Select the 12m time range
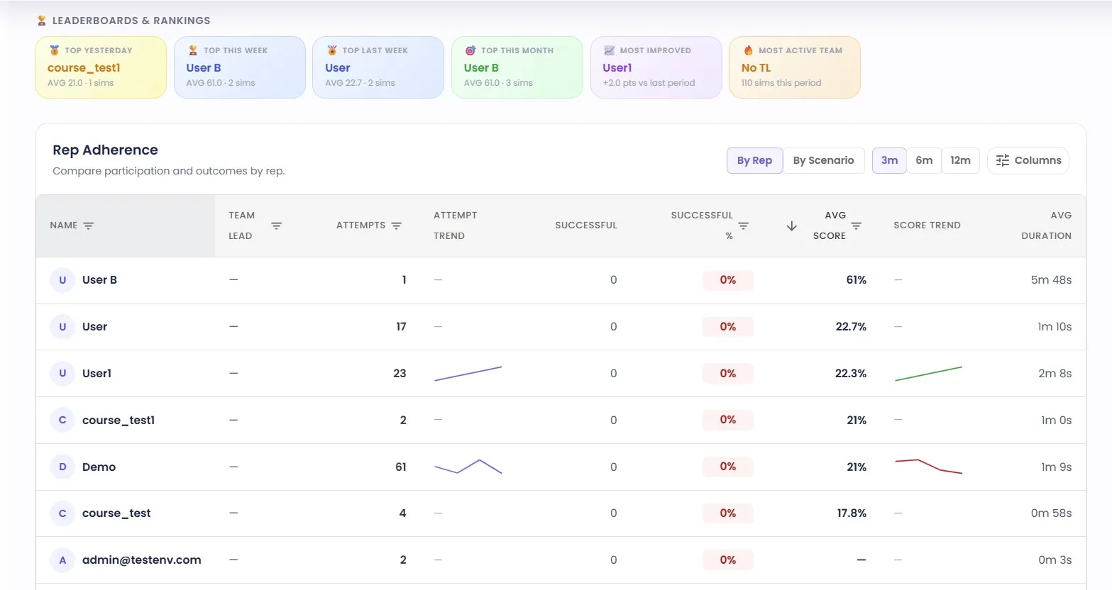This screenshot has height=590, width=1112. pos(961,160)
